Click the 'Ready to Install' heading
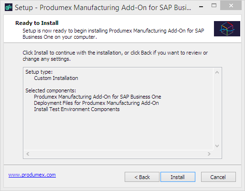245x191 pixels. [37, 23]
